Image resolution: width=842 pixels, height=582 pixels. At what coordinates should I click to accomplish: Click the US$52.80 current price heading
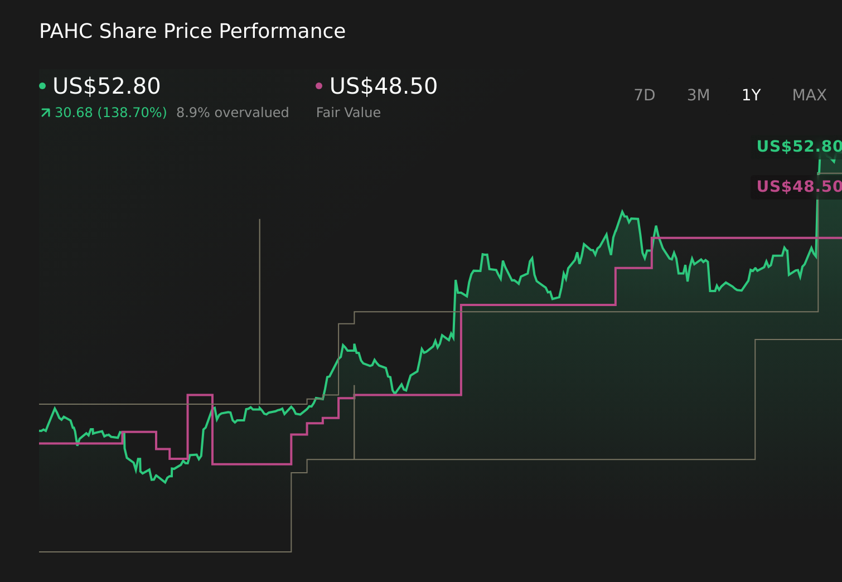[x=106, y=86]
